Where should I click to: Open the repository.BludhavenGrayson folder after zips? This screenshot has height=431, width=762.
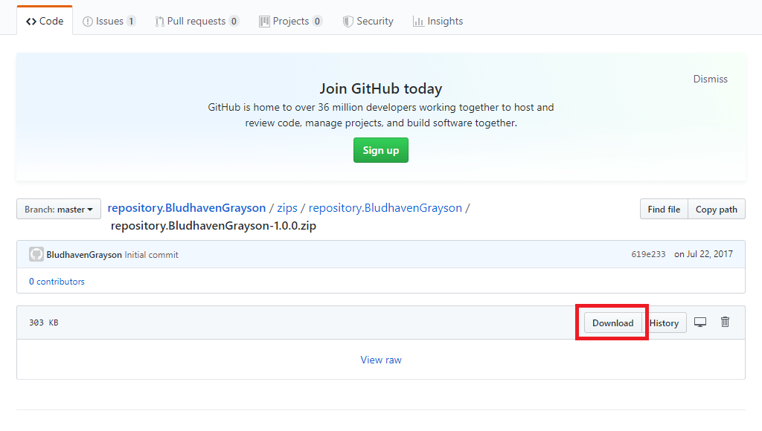coord(385,208)
